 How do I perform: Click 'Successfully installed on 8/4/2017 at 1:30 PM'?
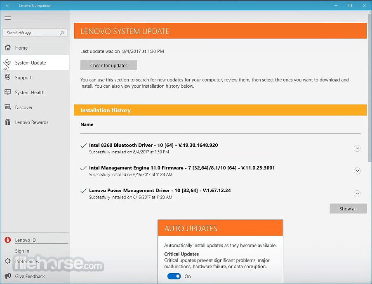point(129,152)
